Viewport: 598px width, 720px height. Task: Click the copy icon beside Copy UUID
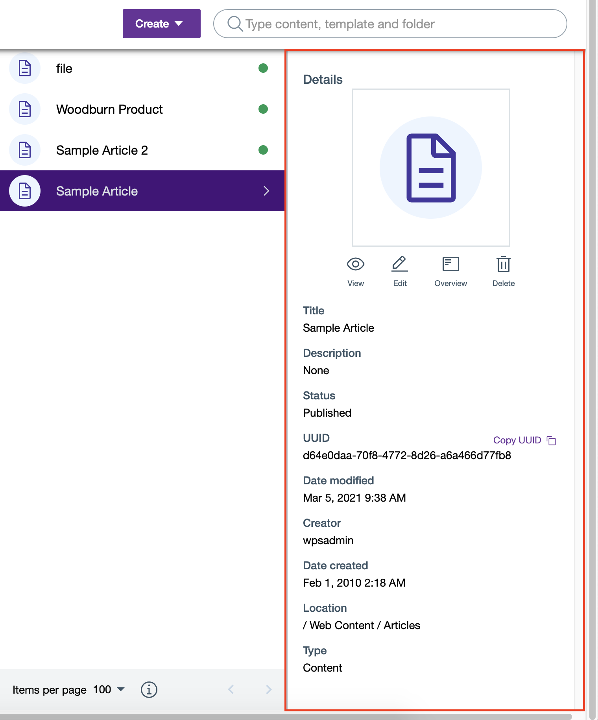552,441
